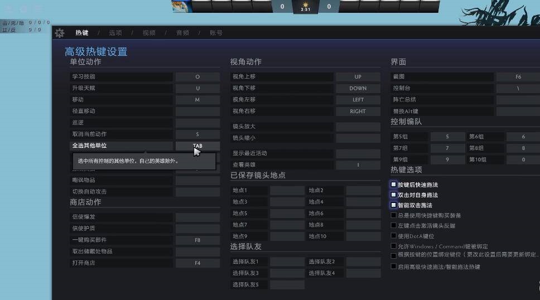
Task: Change 第7组 control group key 7
Action: [448, 148]
